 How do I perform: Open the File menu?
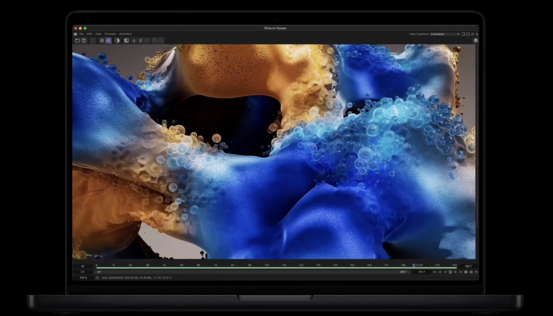[x=81, y=34]
